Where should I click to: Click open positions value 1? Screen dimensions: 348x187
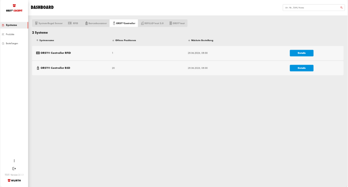tap(113, 53)
